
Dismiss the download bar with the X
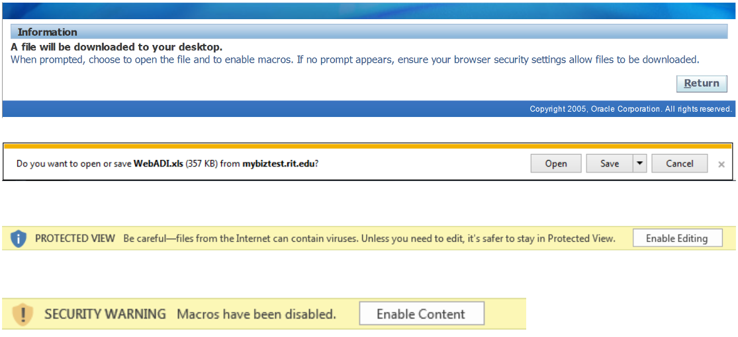721,164
